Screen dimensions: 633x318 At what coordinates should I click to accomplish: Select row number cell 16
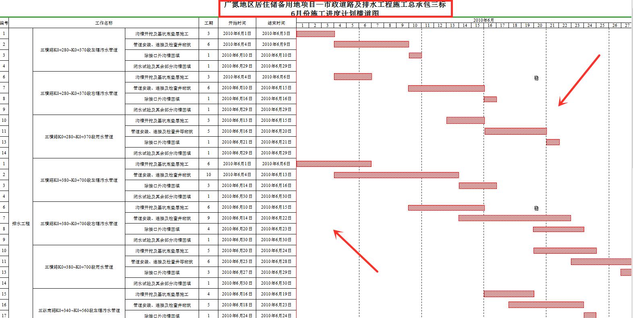pos(4,305)
